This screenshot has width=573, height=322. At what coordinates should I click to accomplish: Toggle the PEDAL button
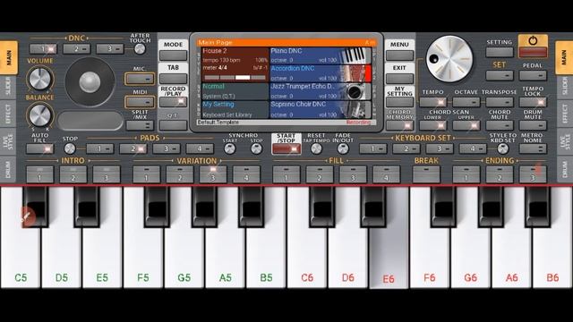coord(533,75)
